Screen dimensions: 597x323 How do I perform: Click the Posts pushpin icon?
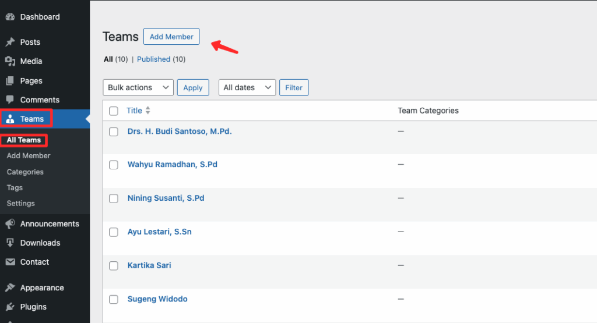point(10,42)
